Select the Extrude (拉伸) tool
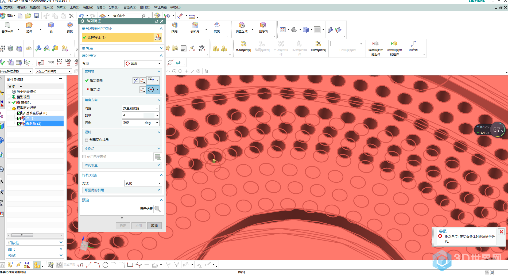 point(29,25)
